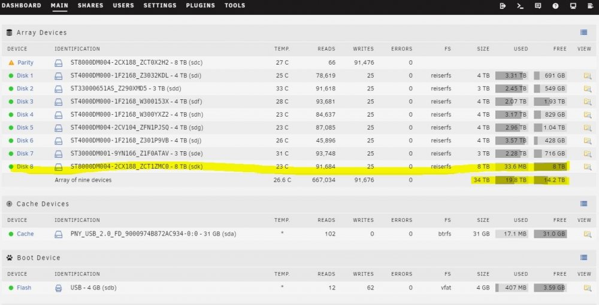Open the Cache device link
This screenshot has width=599, height=305.
coord(25,234)
